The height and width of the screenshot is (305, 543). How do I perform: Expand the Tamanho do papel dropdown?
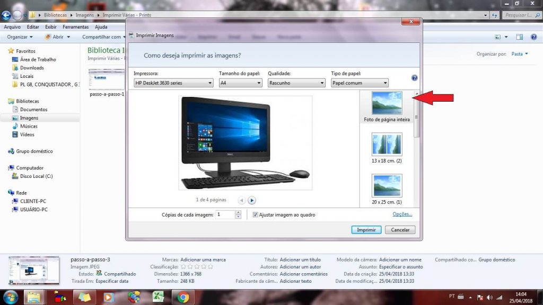coord(240,83)
